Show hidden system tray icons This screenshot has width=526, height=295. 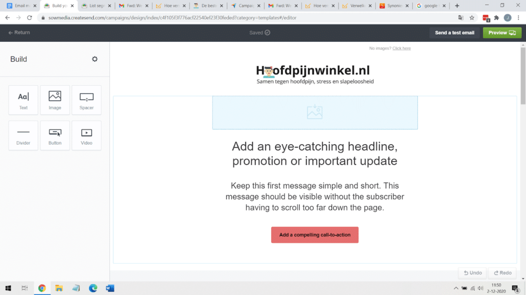coord(456,288)
